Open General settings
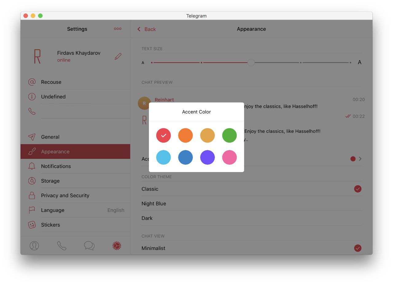Viewport: 393px width, 284px height. [x=75, y=137]
